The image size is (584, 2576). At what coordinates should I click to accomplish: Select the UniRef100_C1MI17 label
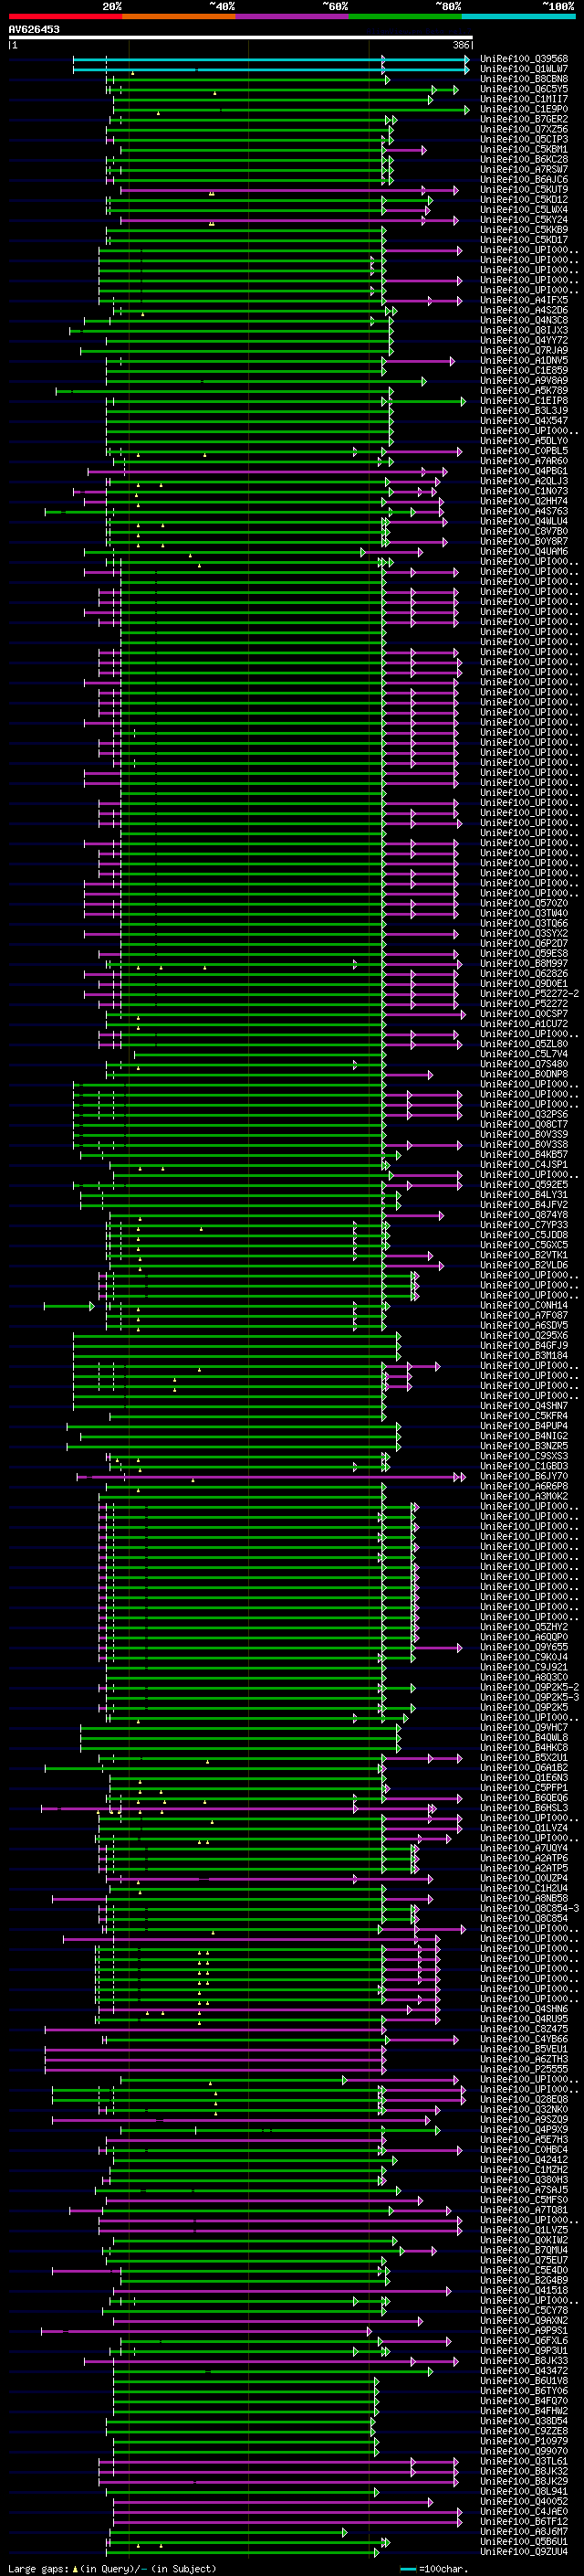coord(524,99)
